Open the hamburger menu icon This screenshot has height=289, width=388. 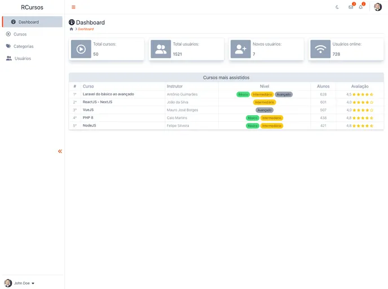tap(73, 7)
